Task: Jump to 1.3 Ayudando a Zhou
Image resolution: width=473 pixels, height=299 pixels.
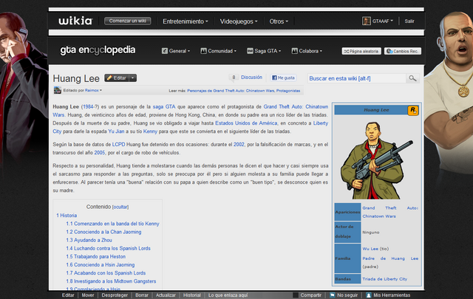Action: 89,240
